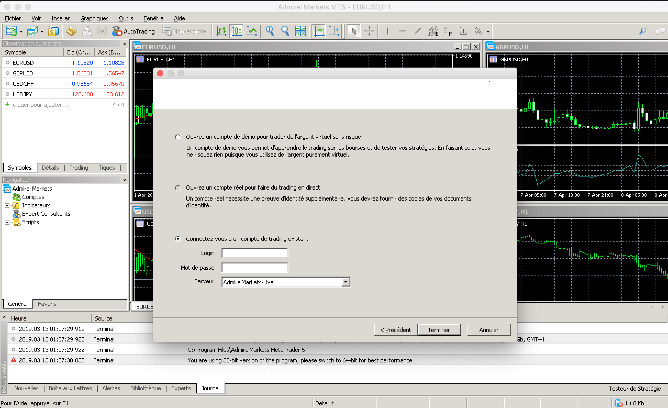The width and height of the screenshot is (668, 408).
Task: Click the zoom out magnifier icon
Action: pyautogui.click(x=285, y=31)
